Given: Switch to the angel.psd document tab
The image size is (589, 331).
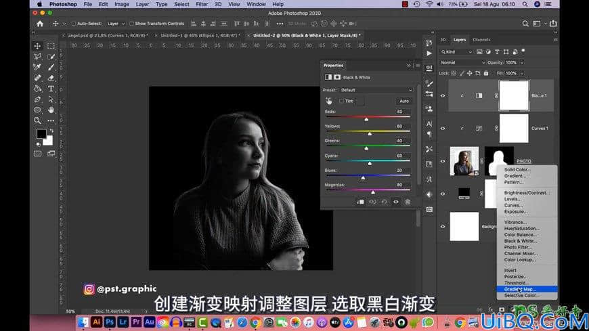Looking at the screenshot, I should 108,35.
